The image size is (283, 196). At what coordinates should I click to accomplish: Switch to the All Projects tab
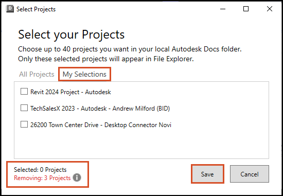click(37, 74)
